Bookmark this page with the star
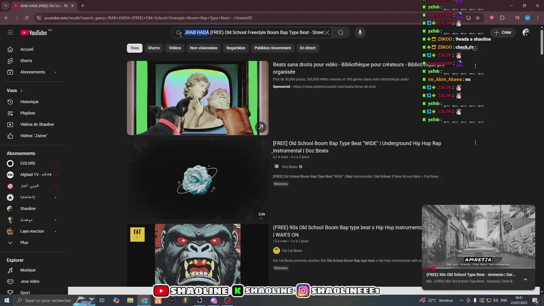This screenshot has width=544, height=306. [478, 18]
